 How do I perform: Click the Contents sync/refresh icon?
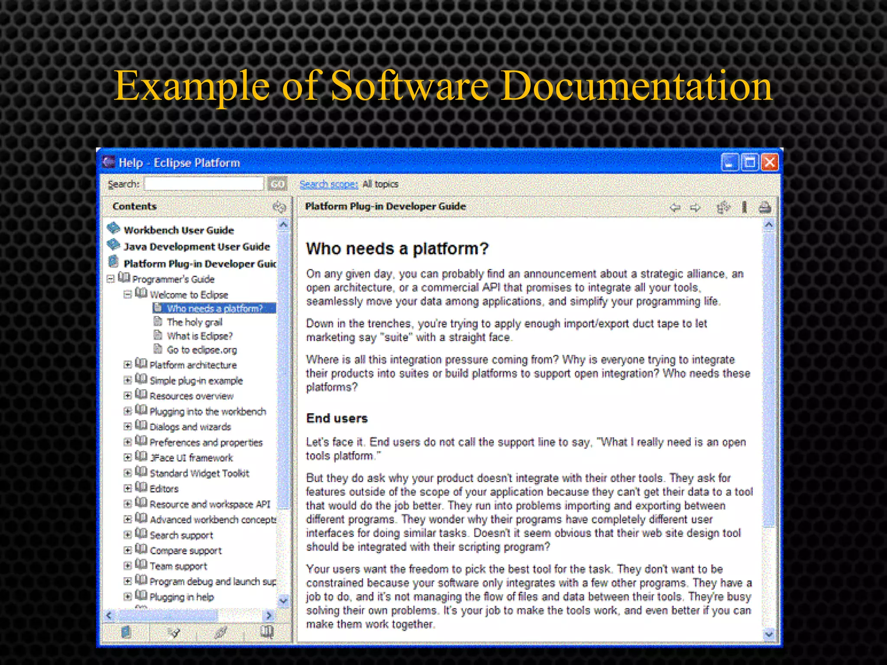(x=279, y=207)
